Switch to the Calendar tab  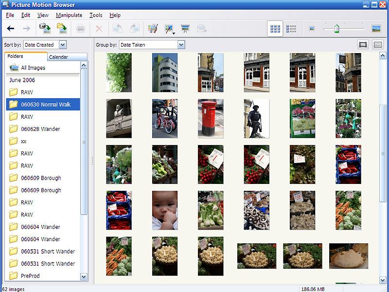point(67,57)
